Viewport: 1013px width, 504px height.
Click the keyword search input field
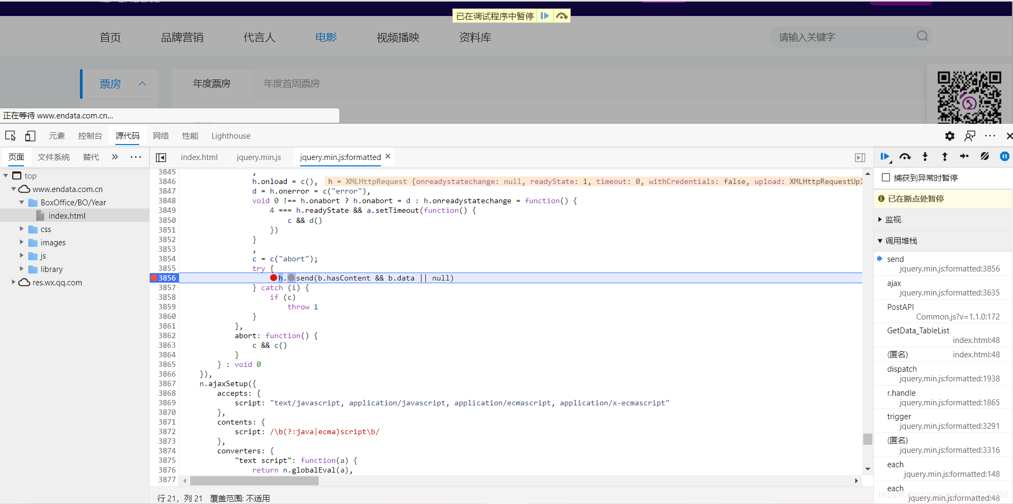coord(844,37)
